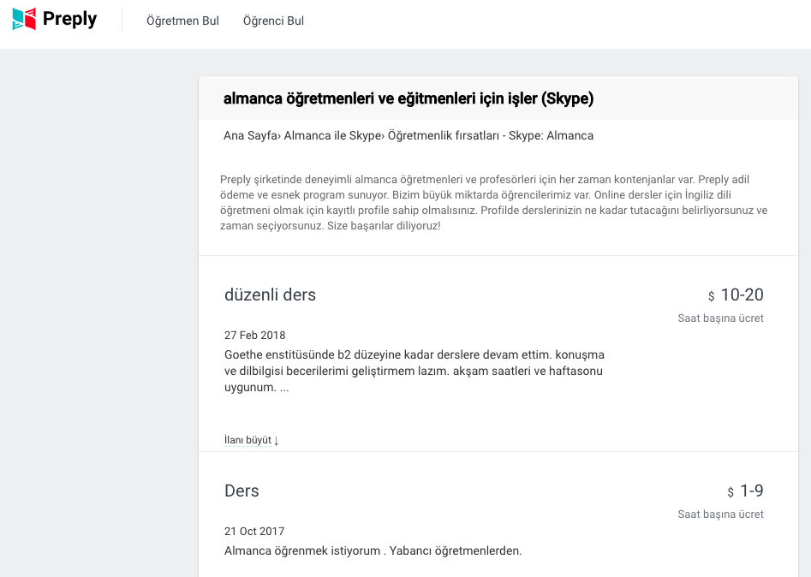Viewport: 811px width, 577px height.
Task: Open the Öğrenci Bul menu item
Action: tap(273, 21)
